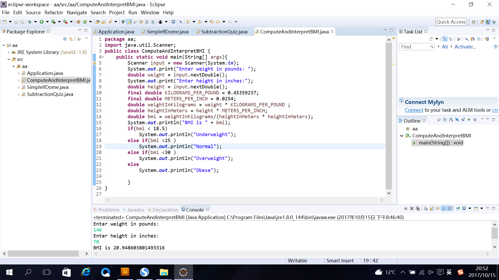Click Package Explorer horizontal scrollbar thumb

[43, 253]
